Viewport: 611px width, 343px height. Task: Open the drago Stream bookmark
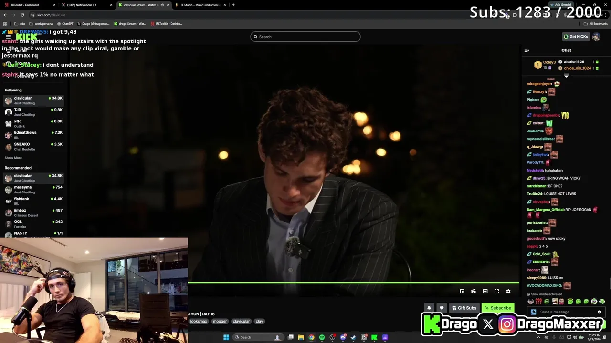[x=129, y=23]
